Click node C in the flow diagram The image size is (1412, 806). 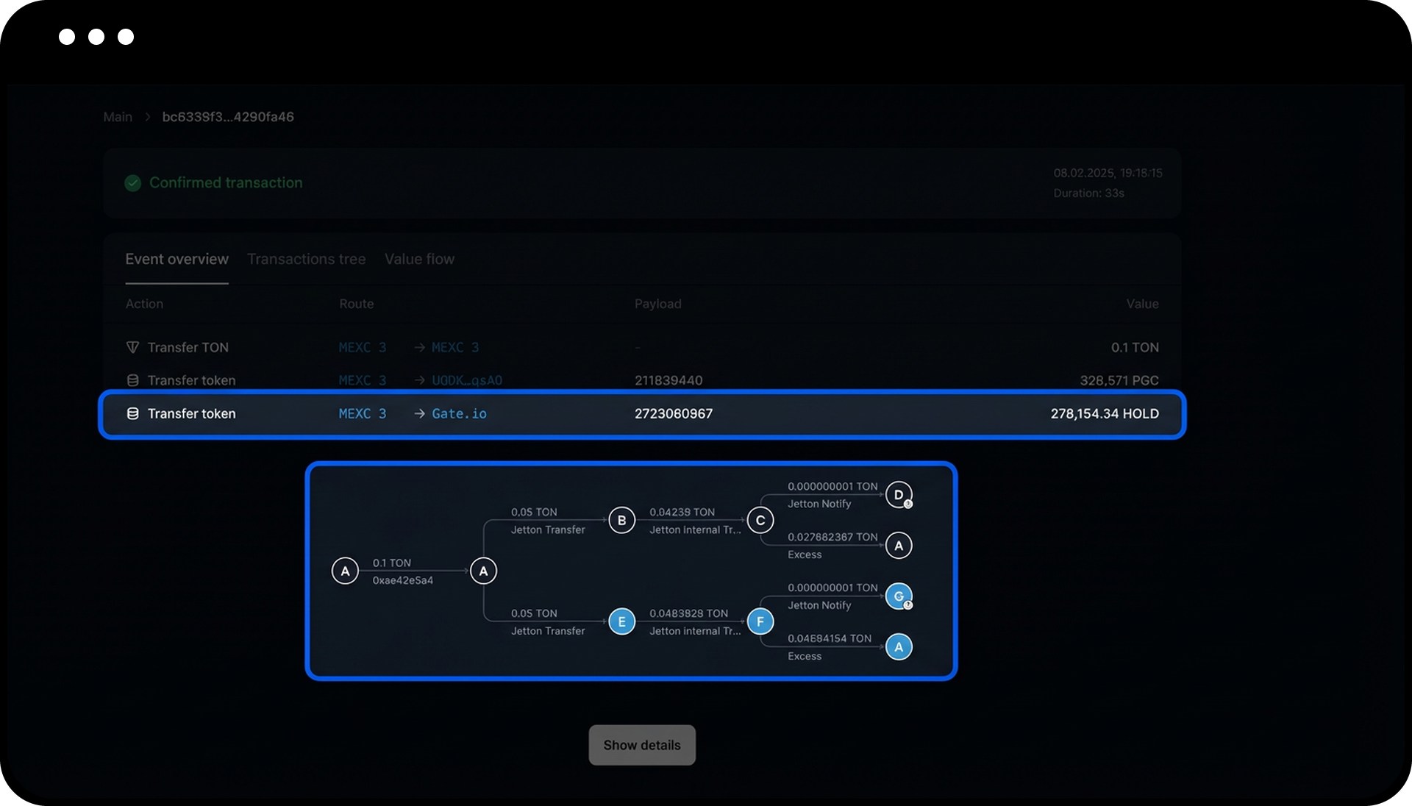(x=760, y=520)
